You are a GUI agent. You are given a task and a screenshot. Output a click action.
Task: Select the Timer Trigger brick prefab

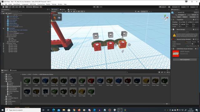tap(73, 92)
